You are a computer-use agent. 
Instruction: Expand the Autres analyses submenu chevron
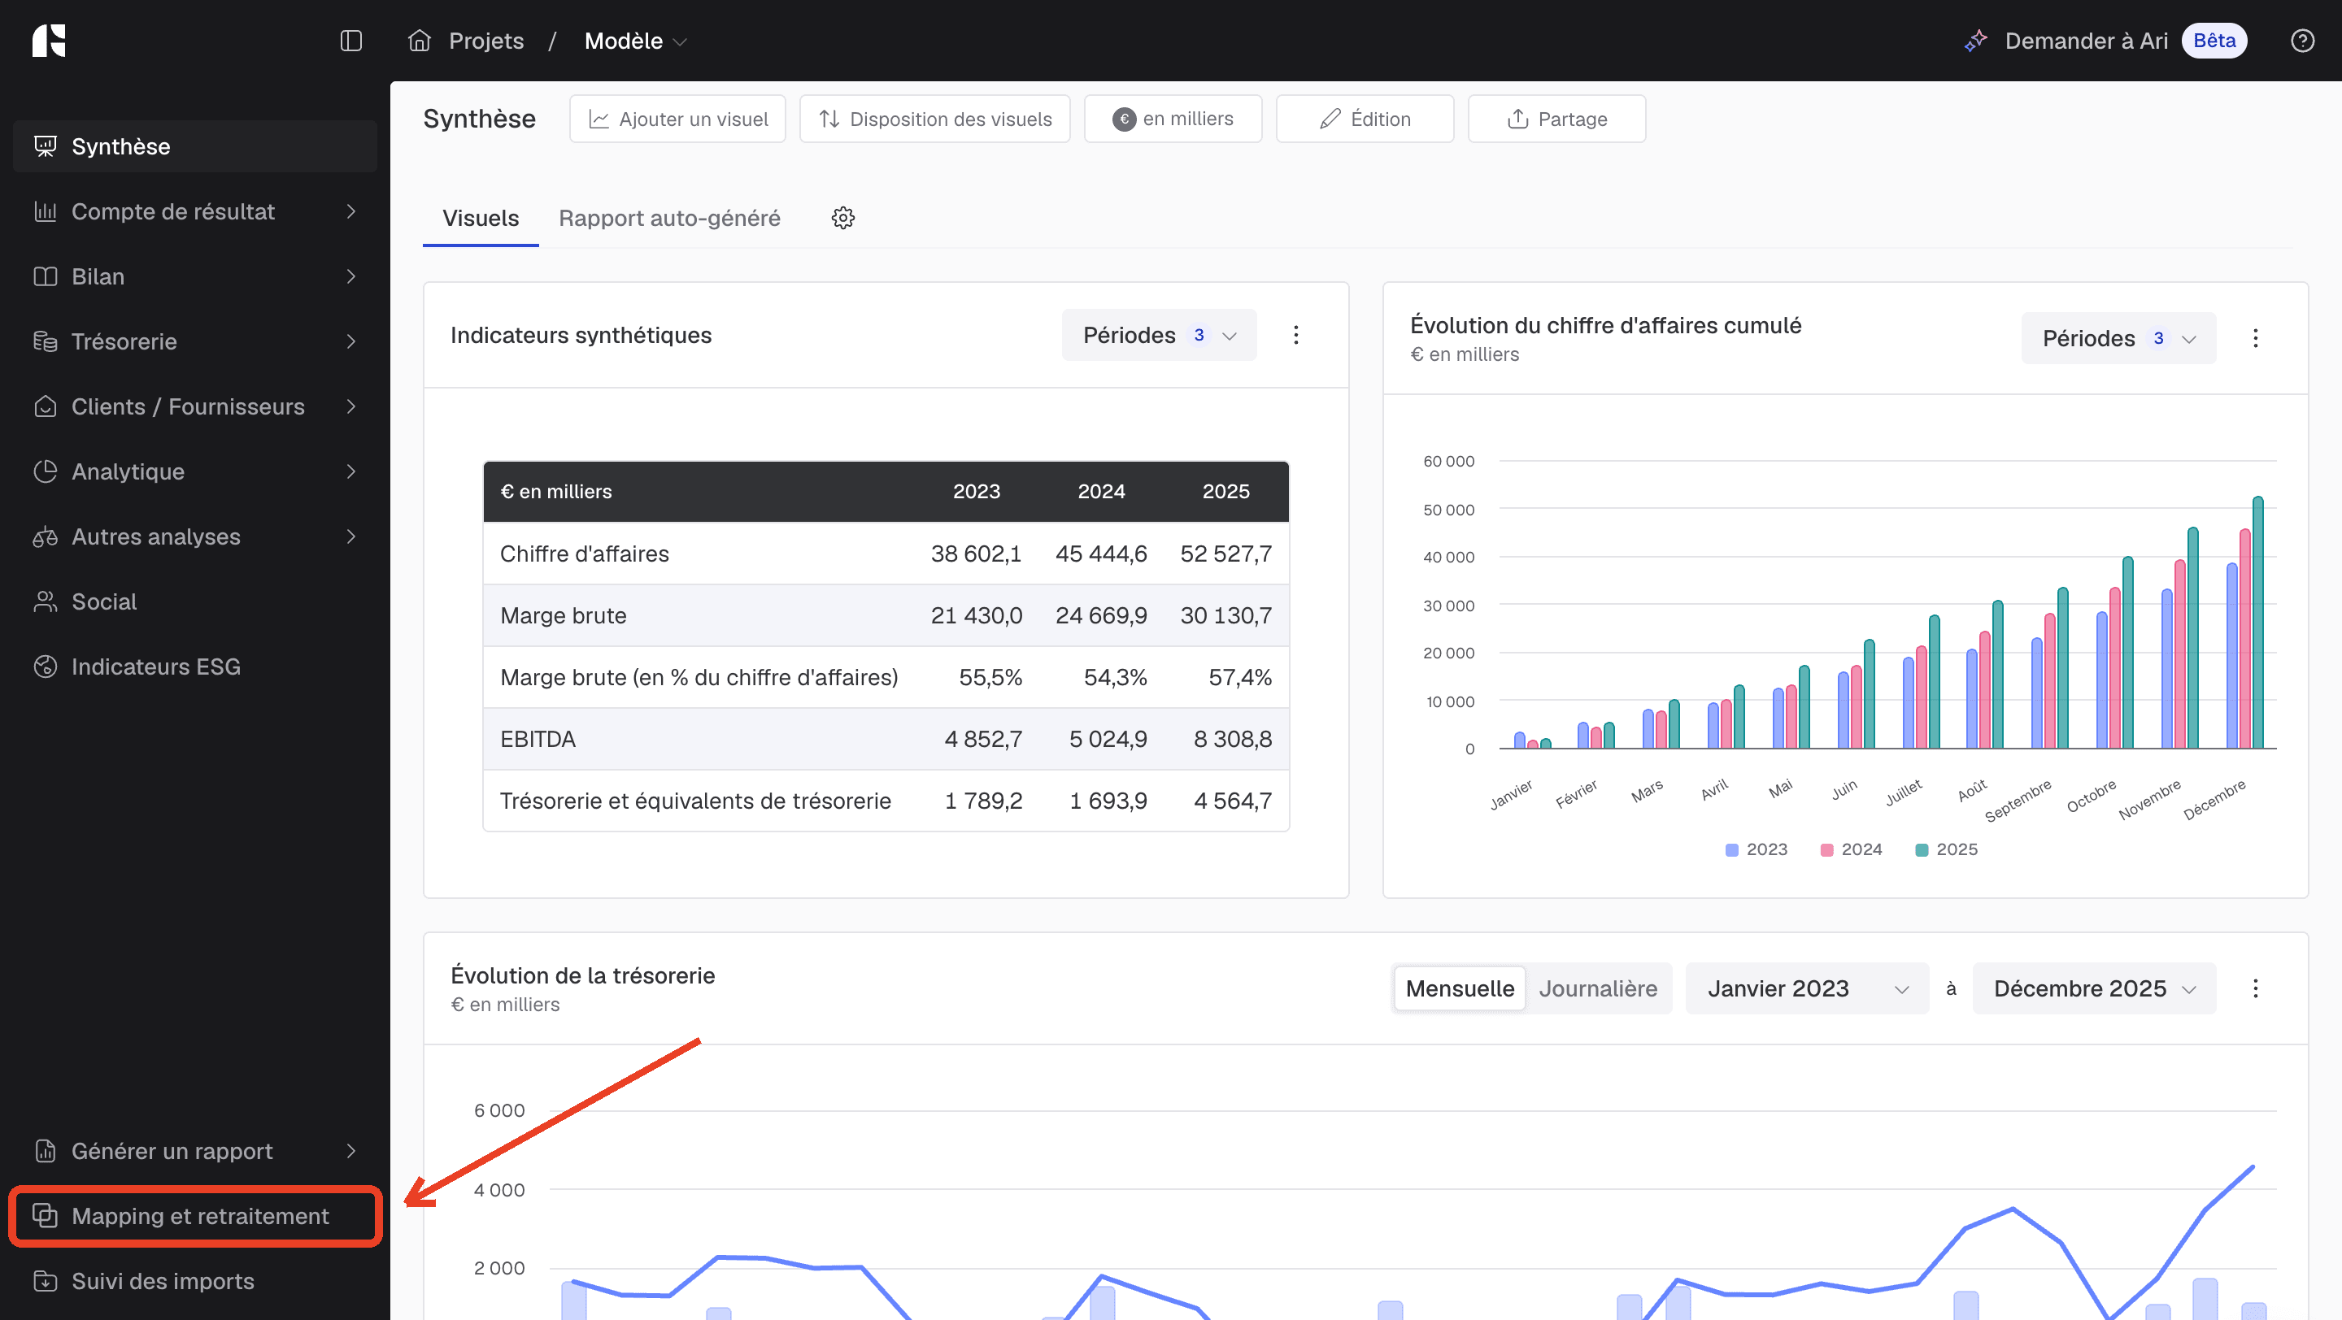[351, 537]
